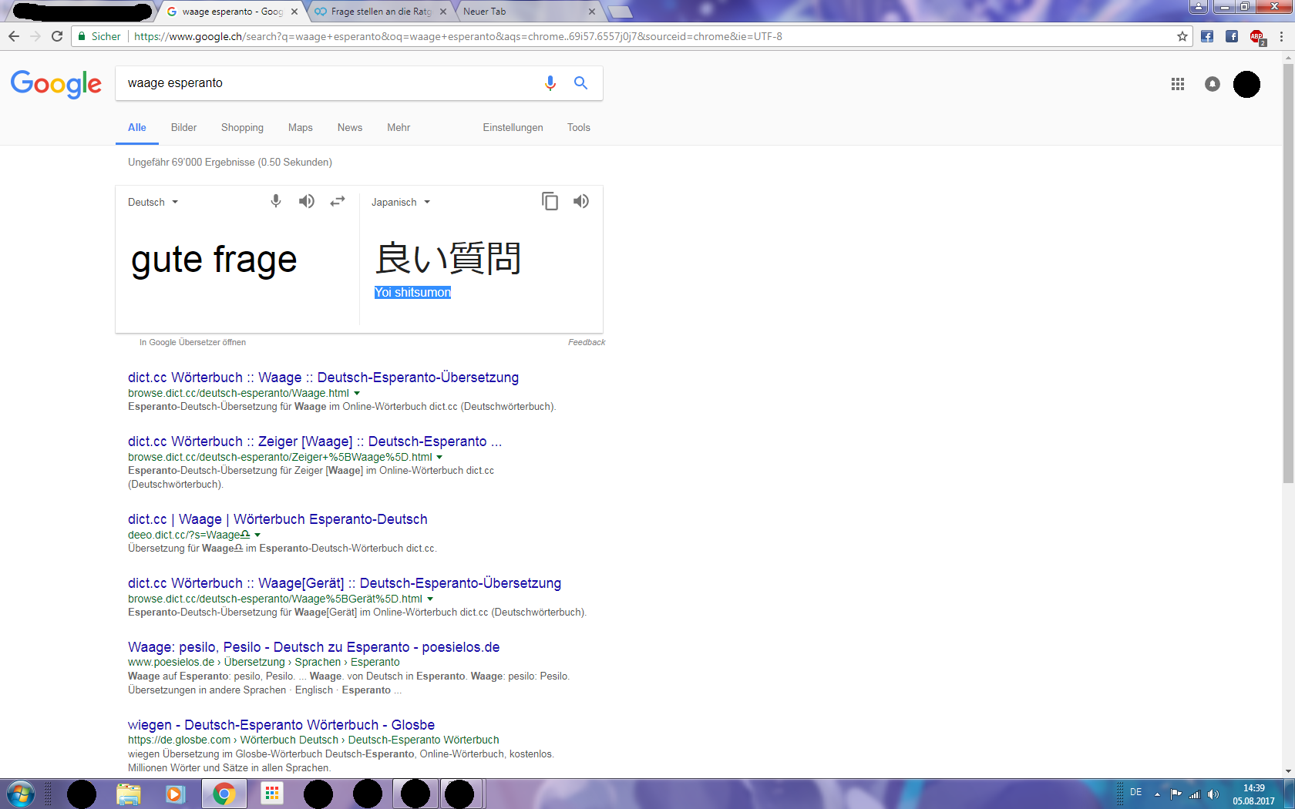The width and height of the screenshot is (1295, 809).
Task: Swap translation languages
Action: (338, 202)
